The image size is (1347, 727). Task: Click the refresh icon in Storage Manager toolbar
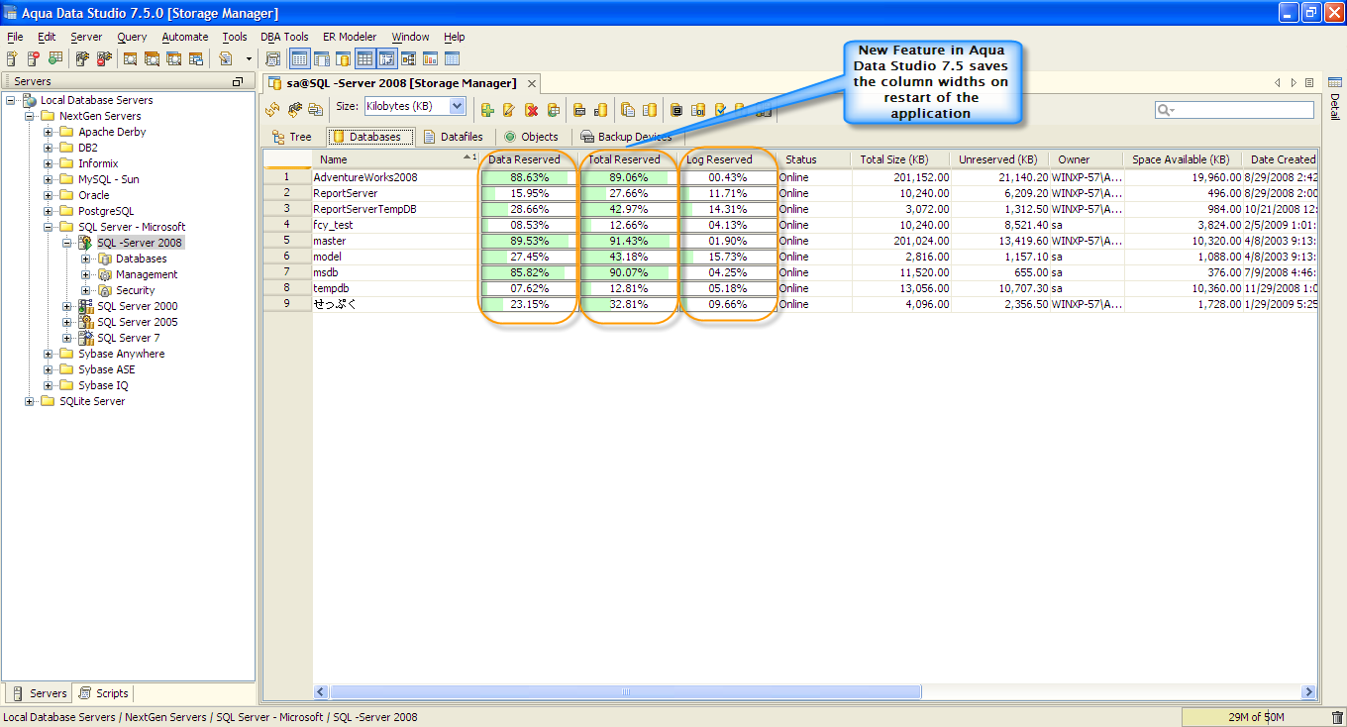click(x=272, y=109)
